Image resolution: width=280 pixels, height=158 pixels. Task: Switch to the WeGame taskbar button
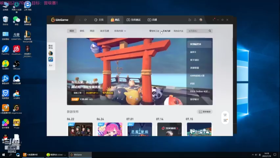tap(80, 155)
